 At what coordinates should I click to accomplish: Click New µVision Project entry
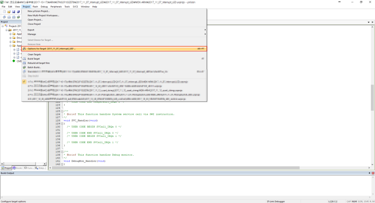tap(40, 11)
